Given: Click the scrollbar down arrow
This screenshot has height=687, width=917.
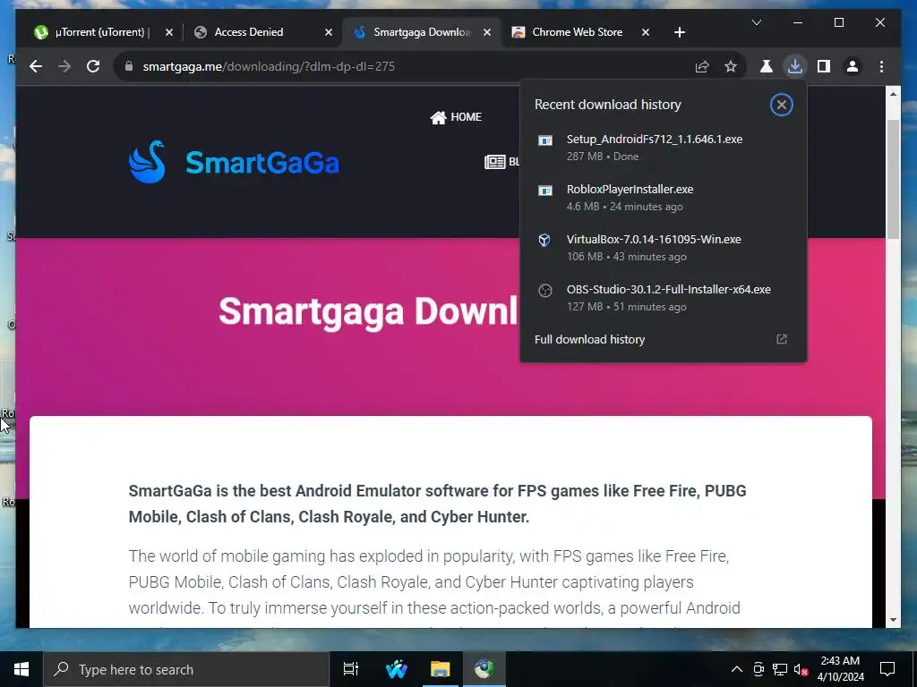Looking at the screenshot, I should [x=893, y=620].
